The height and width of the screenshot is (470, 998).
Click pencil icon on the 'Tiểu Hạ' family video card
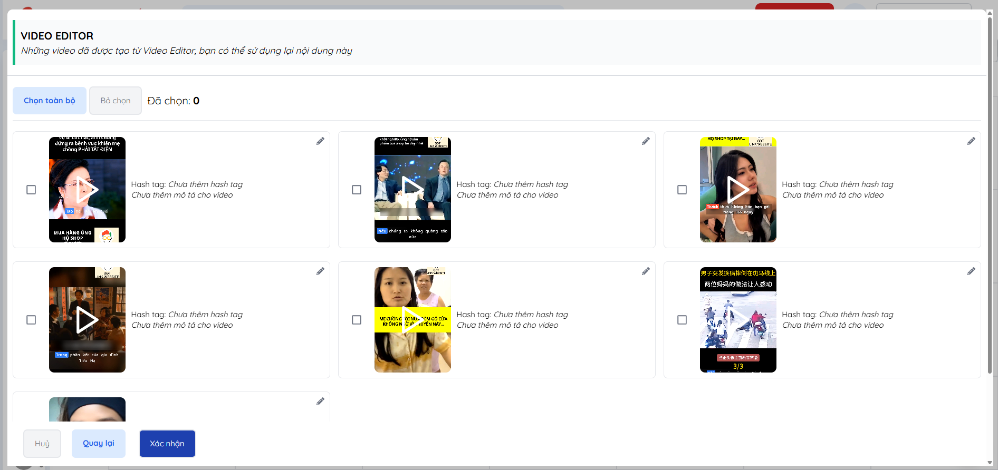click(x=320, y=271)
